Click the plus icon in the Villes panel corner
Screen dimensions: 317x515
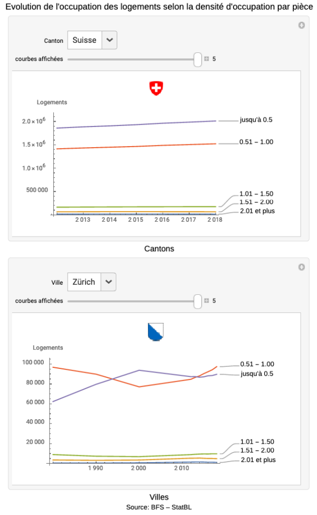(x=302, y=267)
